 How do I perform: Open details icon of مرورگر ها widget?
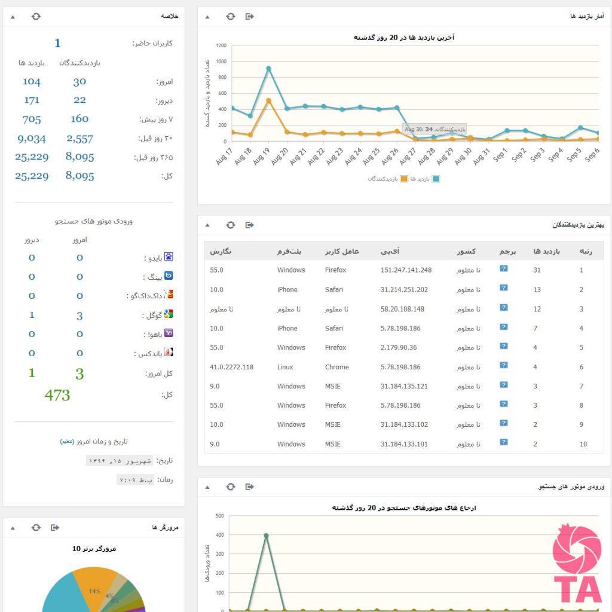click(x=55, y=527)
